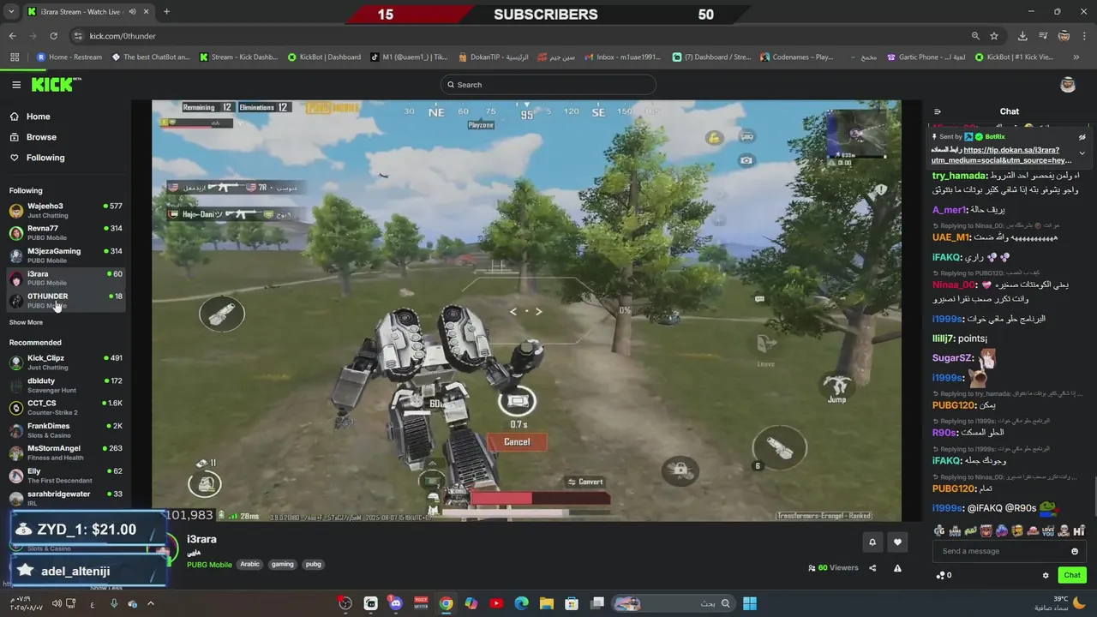The image size is (1097, 617).
Task: Open Wajeeho3 channel in Following list
Action: pos(65,210)
